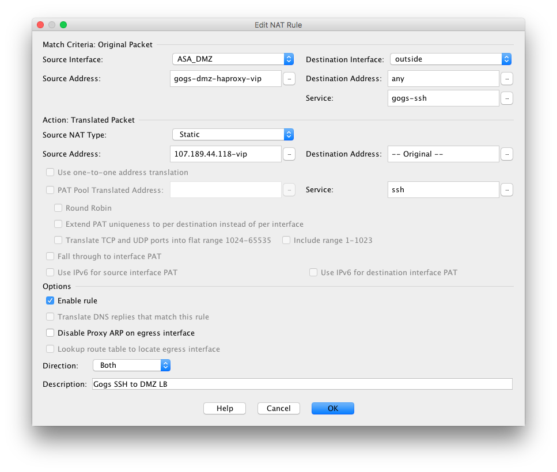The image size is (557, 472).
Task: Focus the gogs-dmz-haproxy-vip Source Address field
Action: coord(226,79)
